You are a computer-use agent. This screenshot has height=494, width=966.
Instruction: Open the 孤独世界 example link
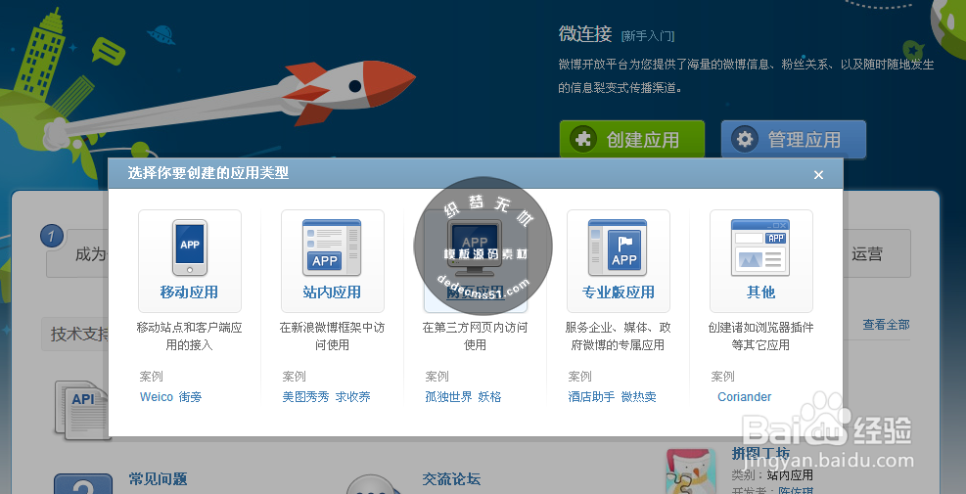point(448,397)
